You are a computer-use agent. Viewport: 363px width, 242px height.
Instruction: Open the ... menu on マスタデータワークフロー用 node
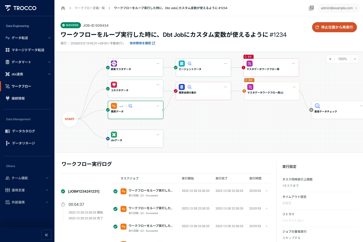[293, 64]
